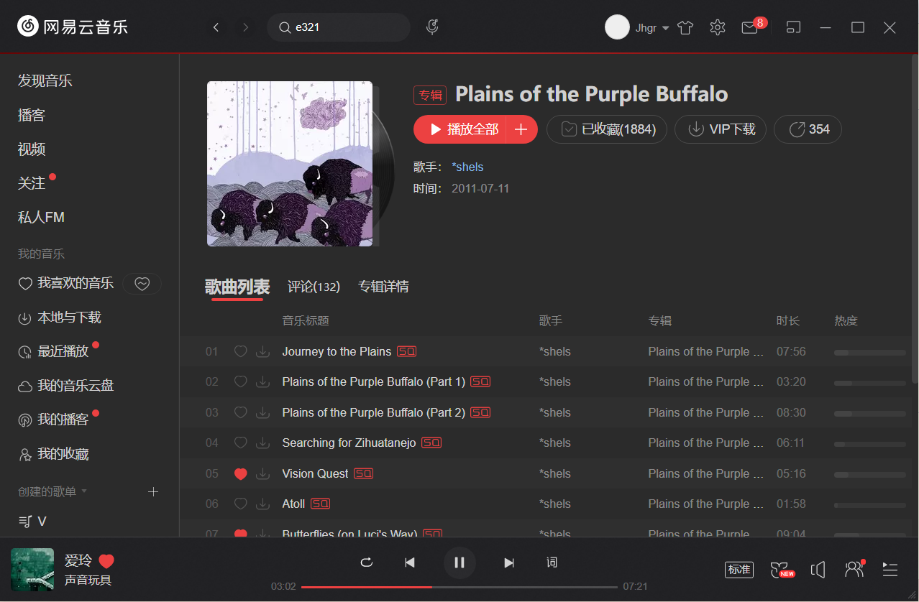The image size is (919, 602).
Task: Open the 专辑详情 tab
Action: (383, 287)
